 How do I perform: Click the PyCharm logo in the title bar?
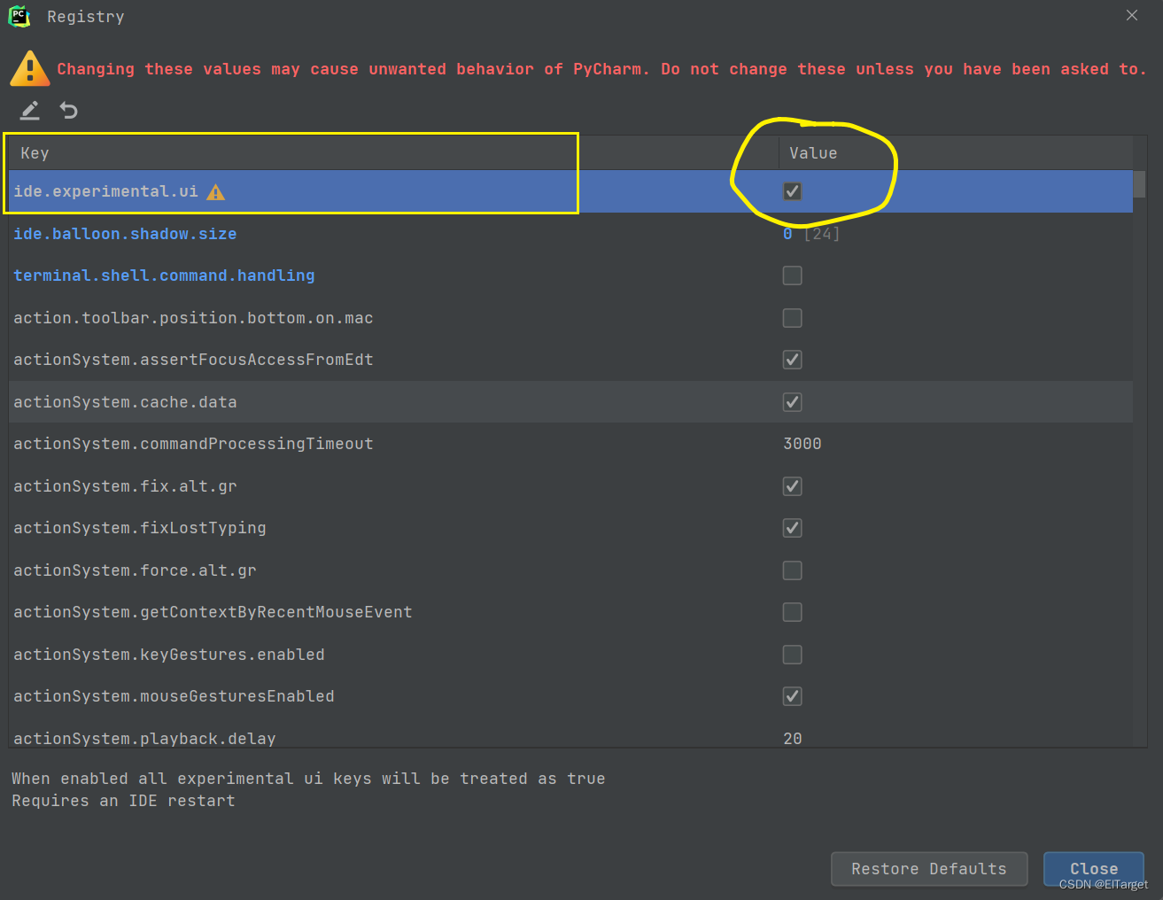click(19, 16)
